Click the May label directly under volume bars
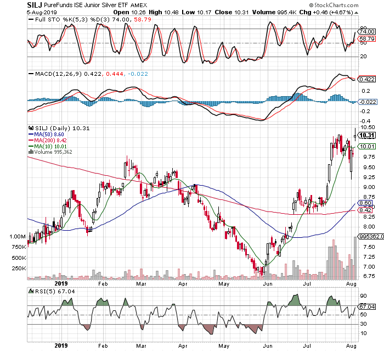This screenshot has height=351, width=384. tap(224, 284)
